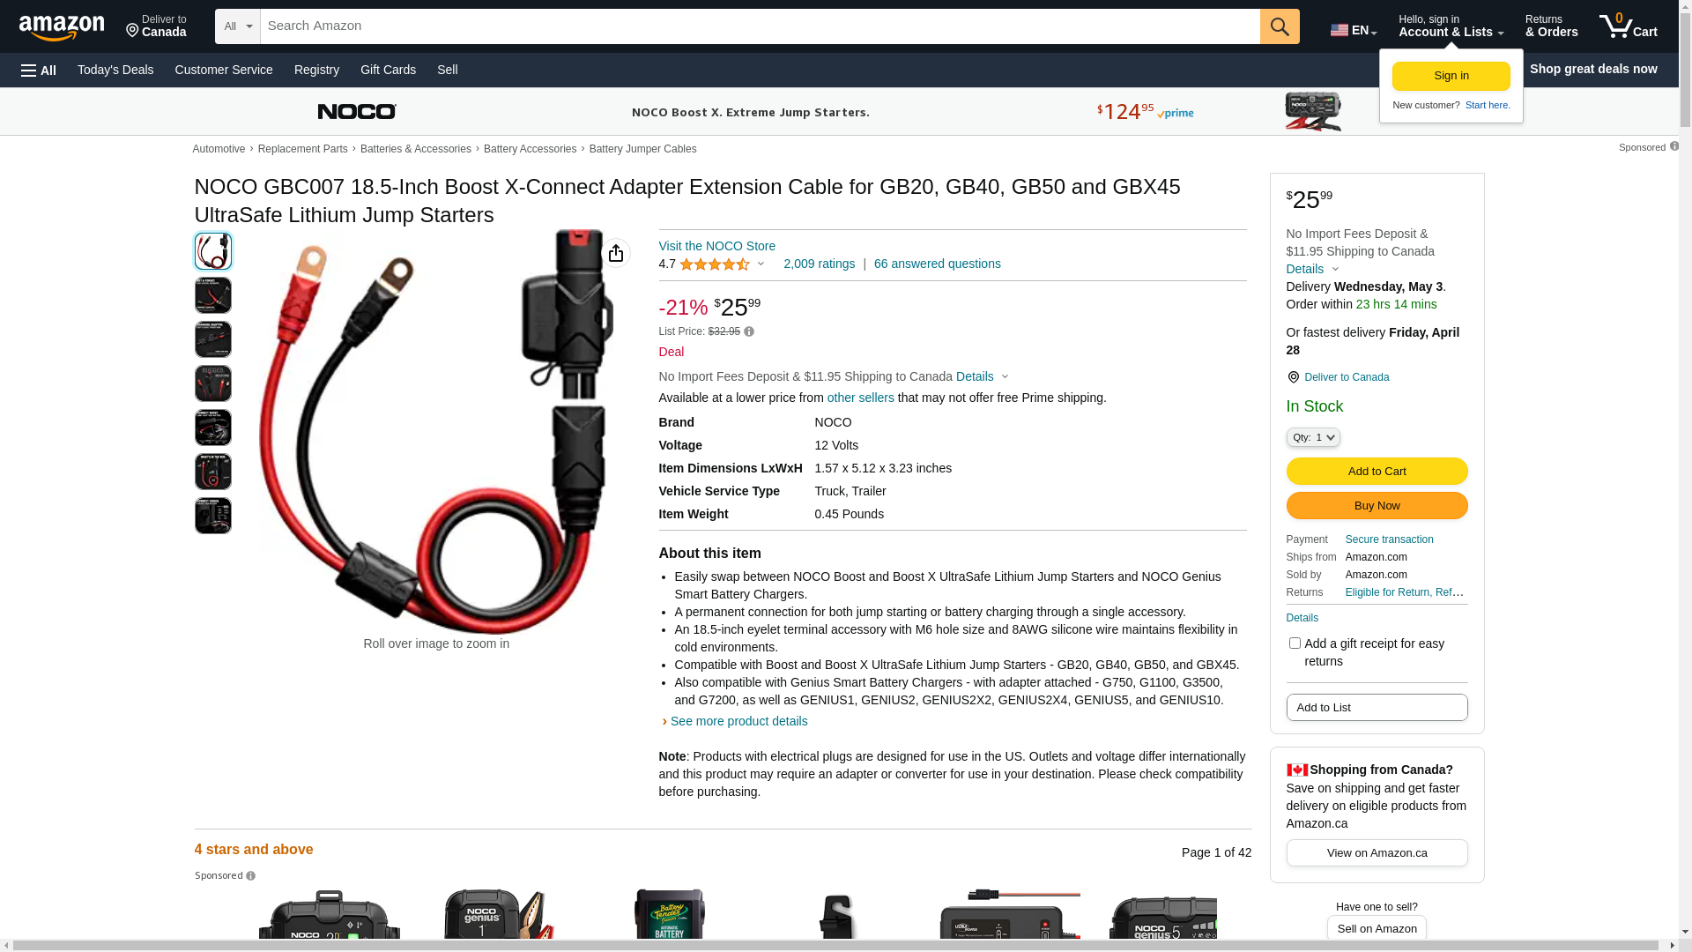This screenshot has width=1692, height=952.
Task: Open the All hamburger menu
Action: [39, 70]
